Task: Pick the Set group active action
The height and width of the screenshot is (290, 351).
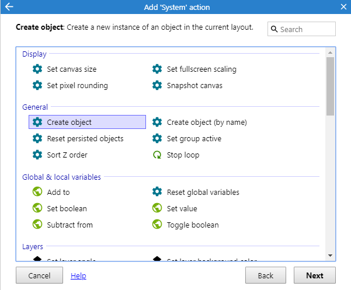Action: (x=194, y=139)
